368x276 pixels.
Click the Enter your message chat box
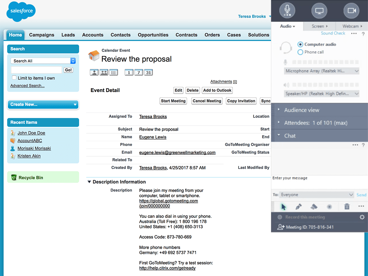pos(319,182)
